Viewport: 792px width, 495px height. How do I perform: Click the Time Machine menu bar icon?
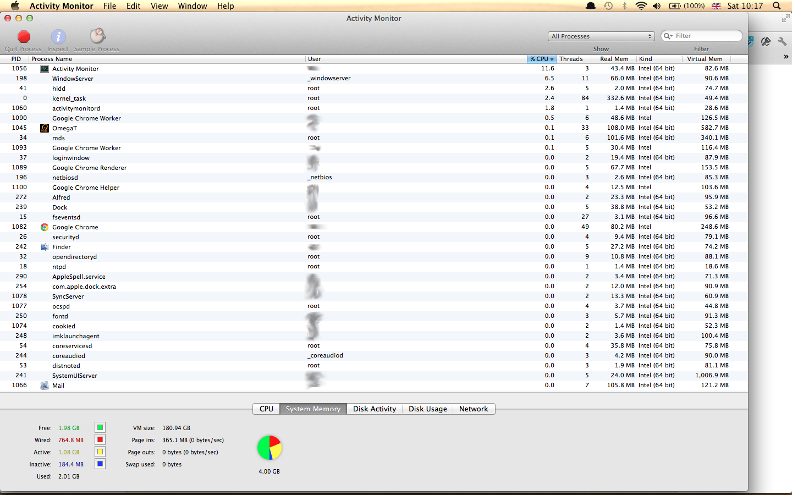coord(608,5)
